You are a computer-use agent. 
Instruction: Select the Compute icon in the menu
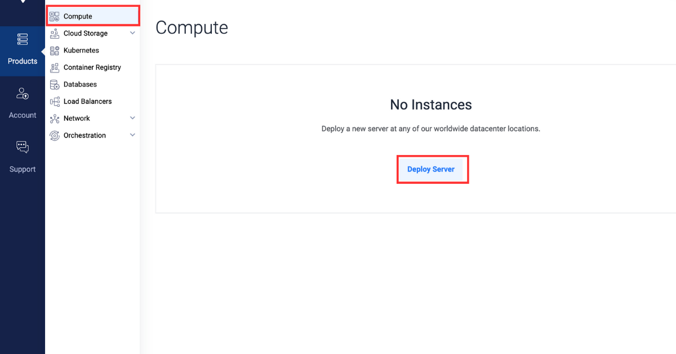[55, 16]
